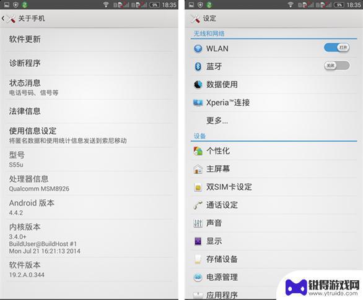Tap the Xperia™连接 icon
363x300 pixels.
198,103
